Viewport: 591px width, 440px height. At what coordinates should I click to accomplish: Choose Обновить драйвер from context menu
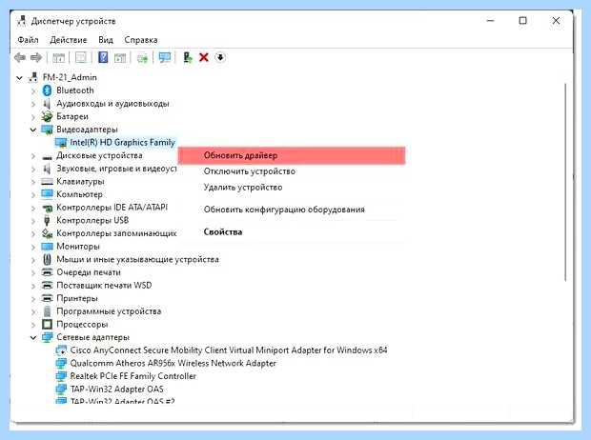292,155
